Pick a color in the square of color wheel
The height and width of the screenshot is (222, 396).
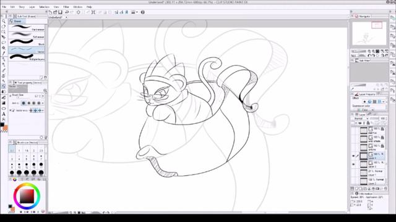click(x=27, y=196)
